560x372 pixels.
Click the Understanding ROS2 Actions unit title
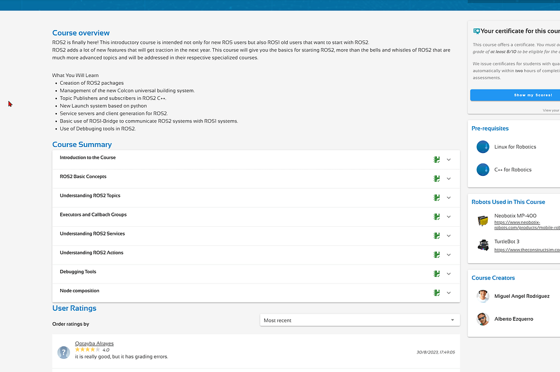[x=91, y=253]
